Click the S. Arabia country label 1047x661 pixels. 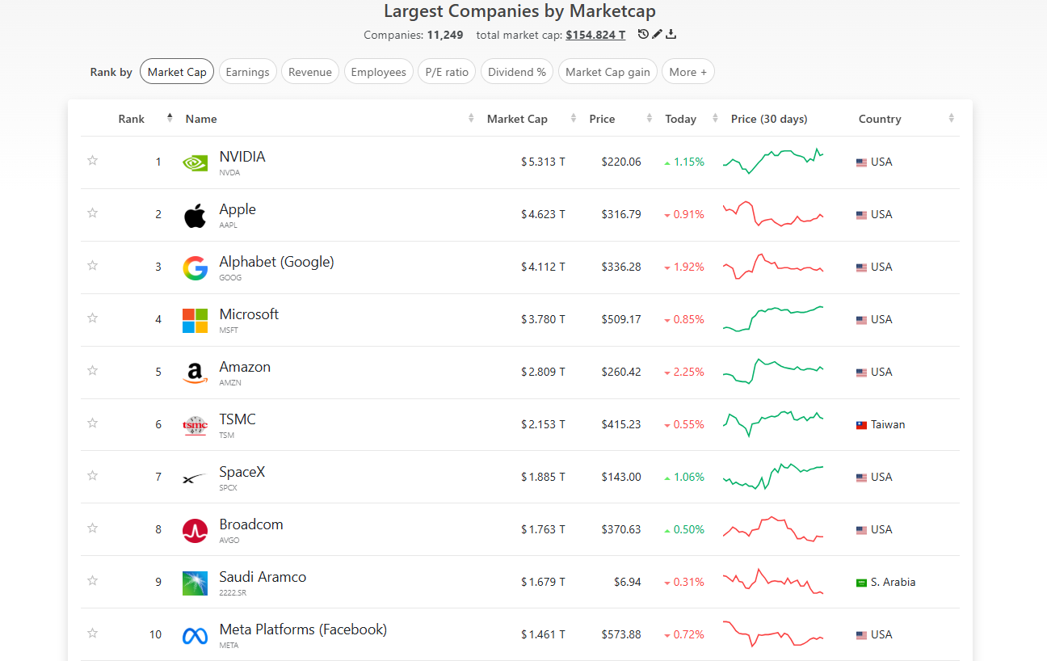click(893, 583)
